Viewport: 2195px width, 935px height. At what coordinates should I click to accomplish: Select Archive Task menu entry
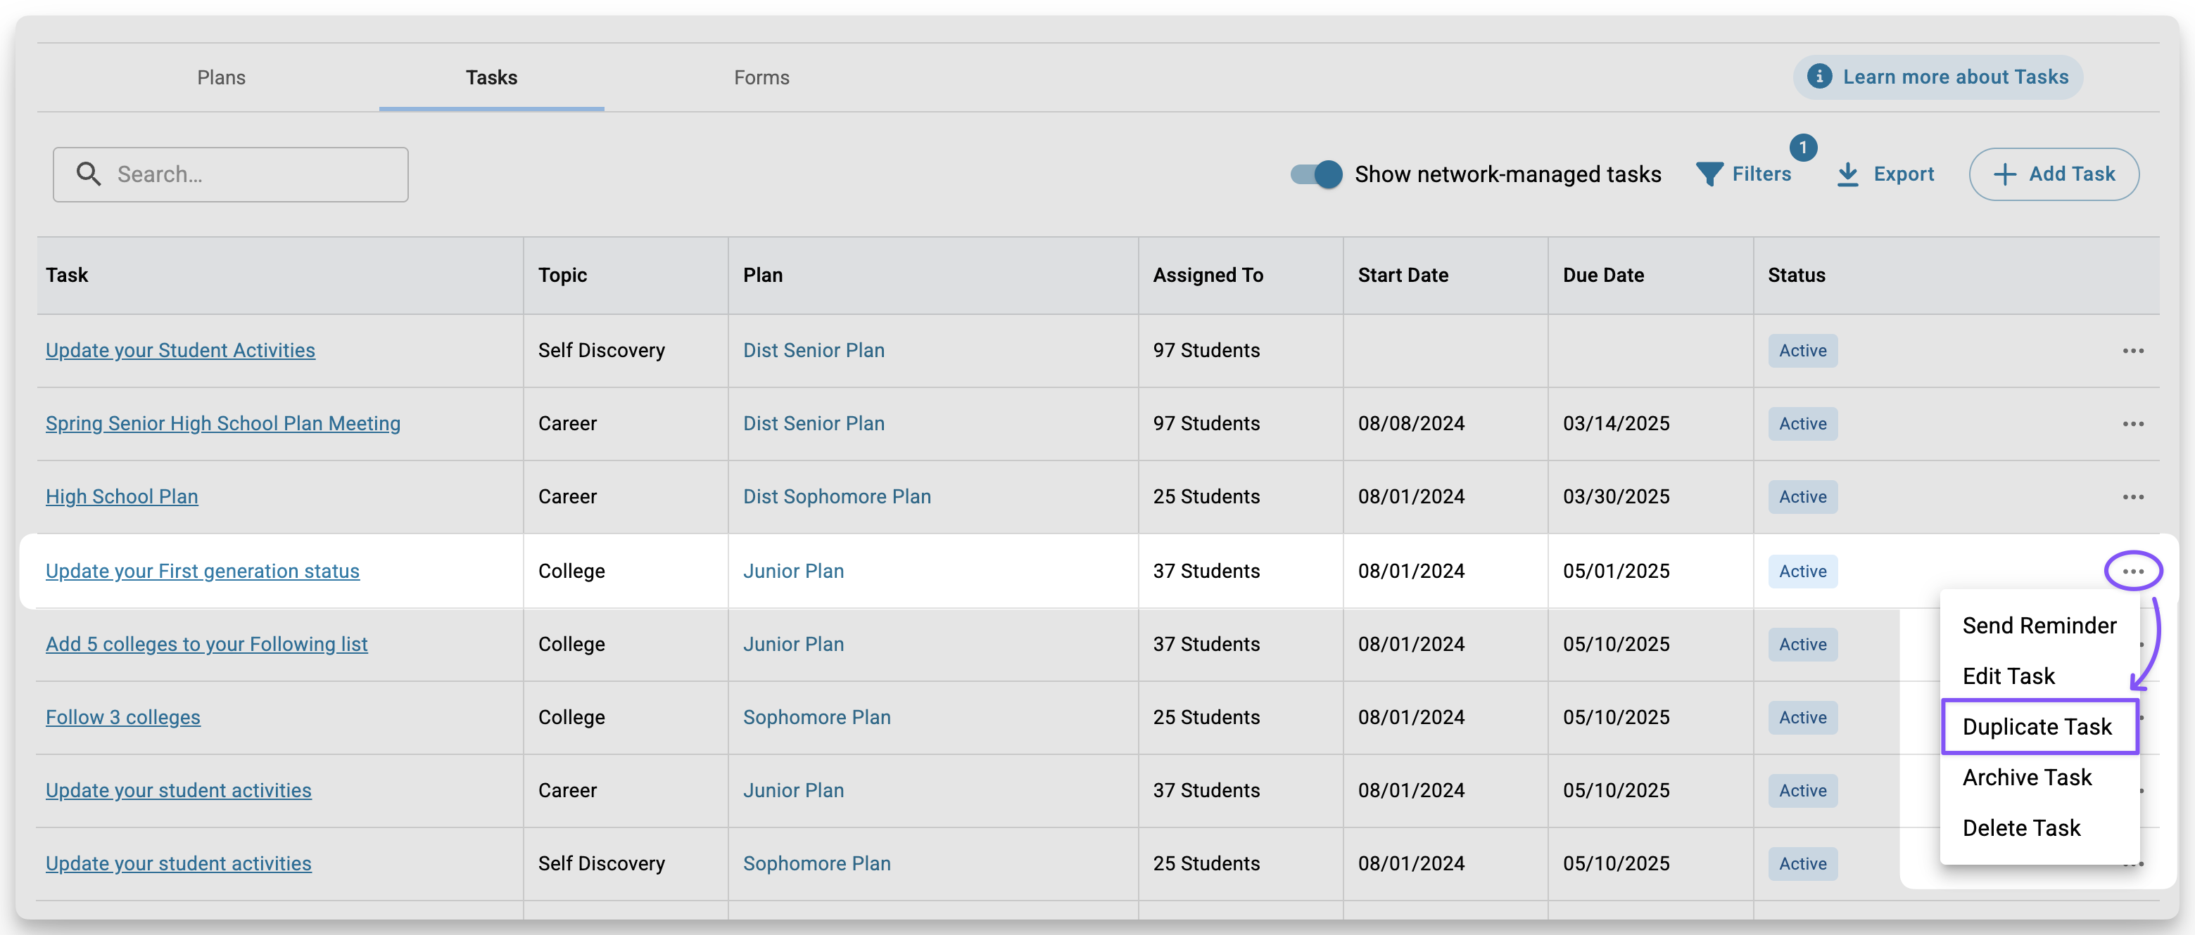2026,778
